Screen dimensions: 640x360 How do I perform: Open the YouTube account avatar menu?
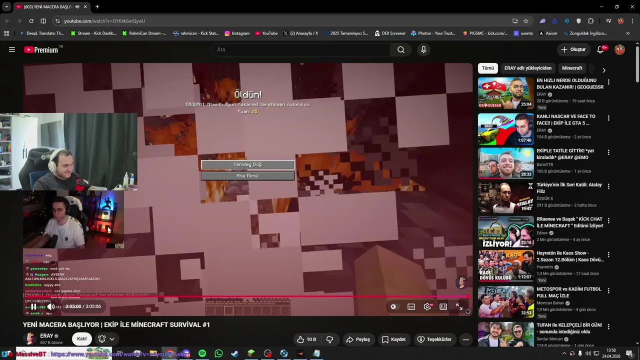(619, 49)
